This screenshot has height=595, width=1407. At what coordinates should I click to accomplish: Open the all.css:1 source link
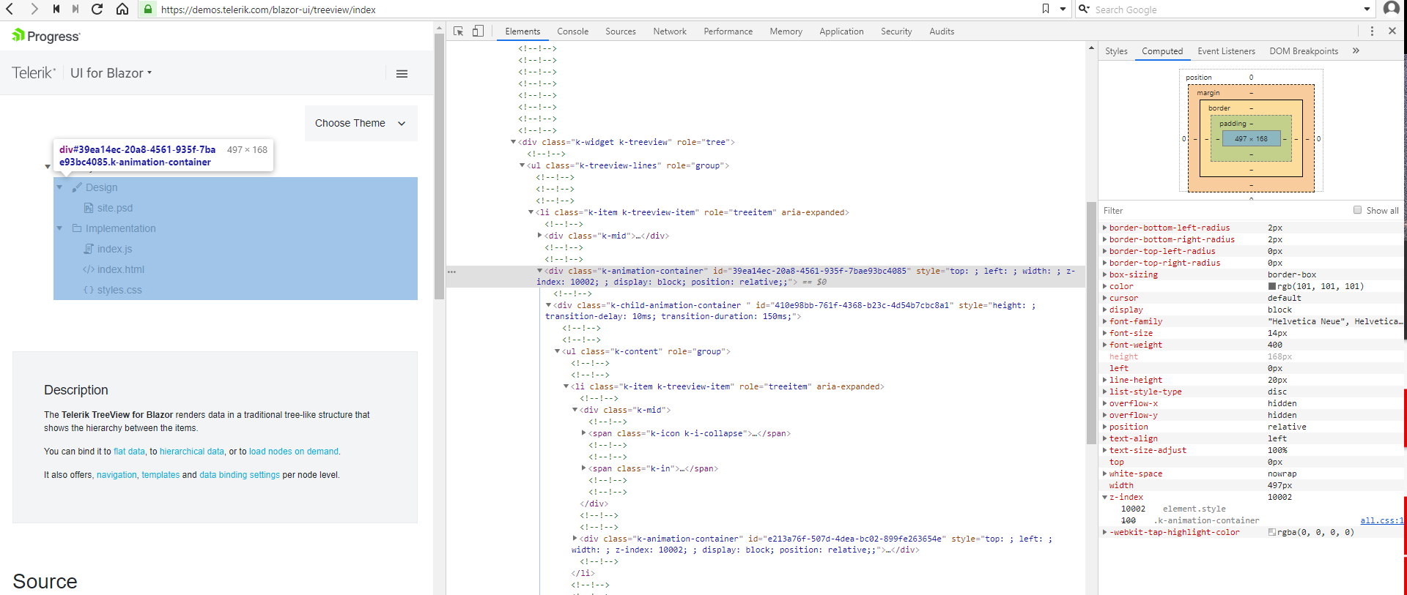point(1381,521)
